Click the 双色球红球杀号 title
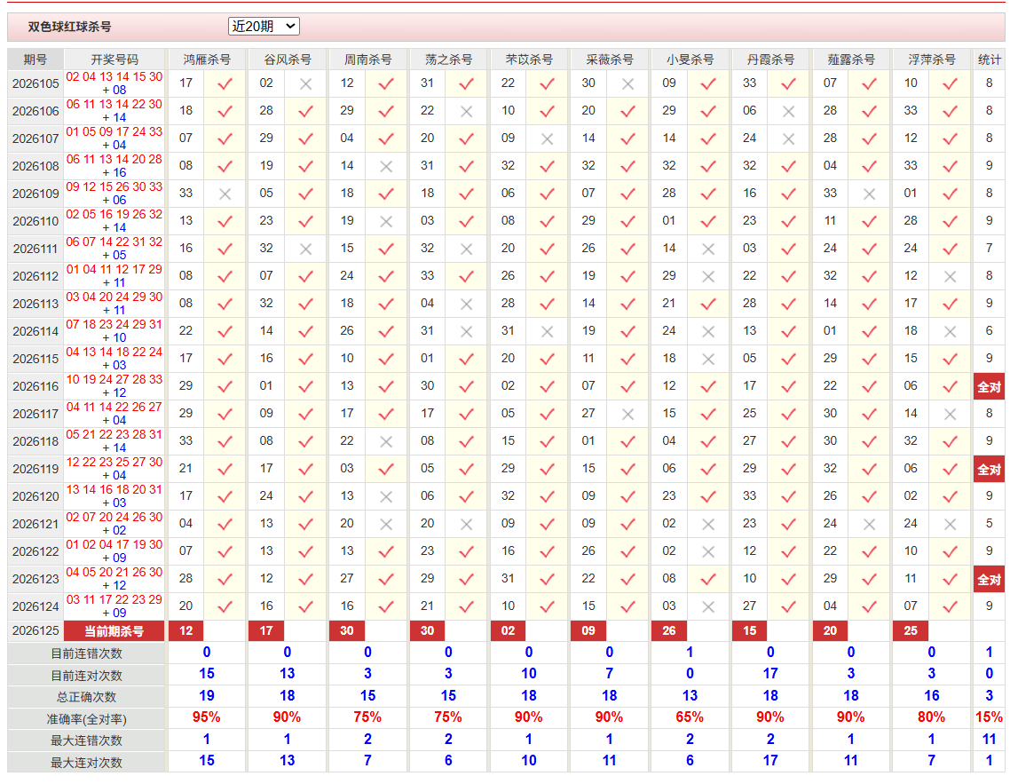Image resolution: width=1010 pixels, height=784 pixels. (69, 27)
